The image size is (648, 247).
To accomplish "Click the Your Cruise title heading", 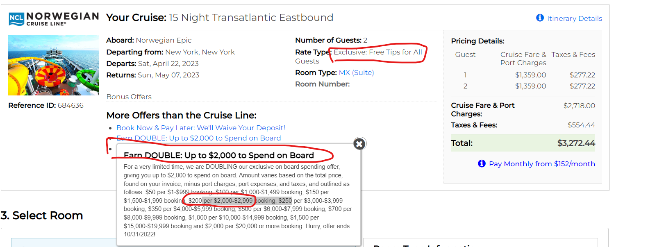I will pyautogui.click(x=219, y=18).
